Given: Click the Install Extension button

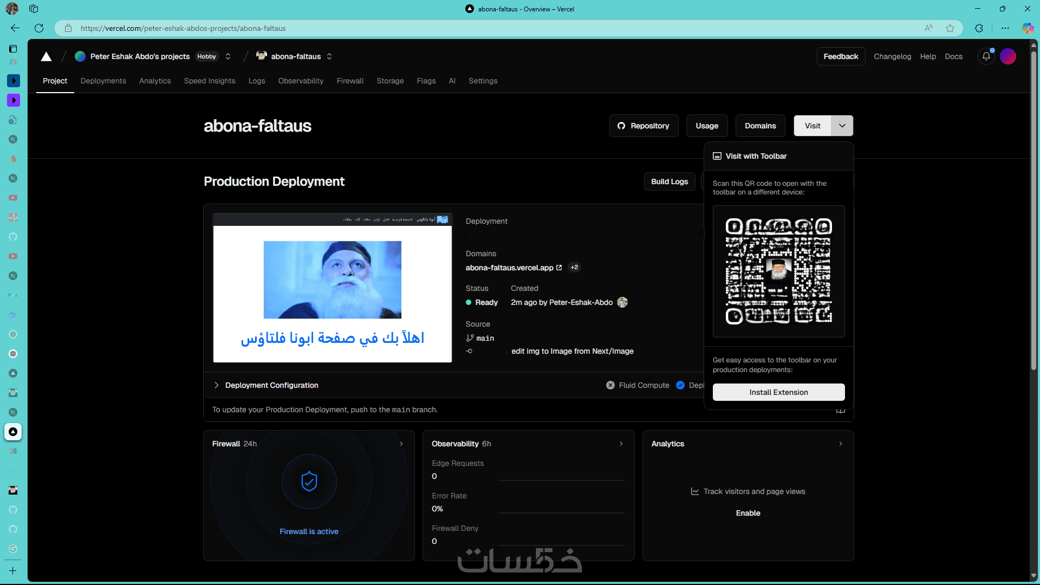Looking at the screenshot, I should [x=778, y=392].
